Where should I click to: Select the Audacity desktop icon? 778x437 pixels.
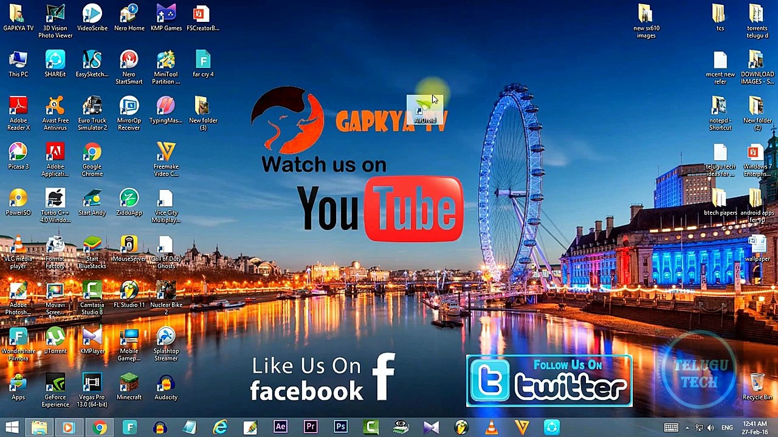click(166, 387)
